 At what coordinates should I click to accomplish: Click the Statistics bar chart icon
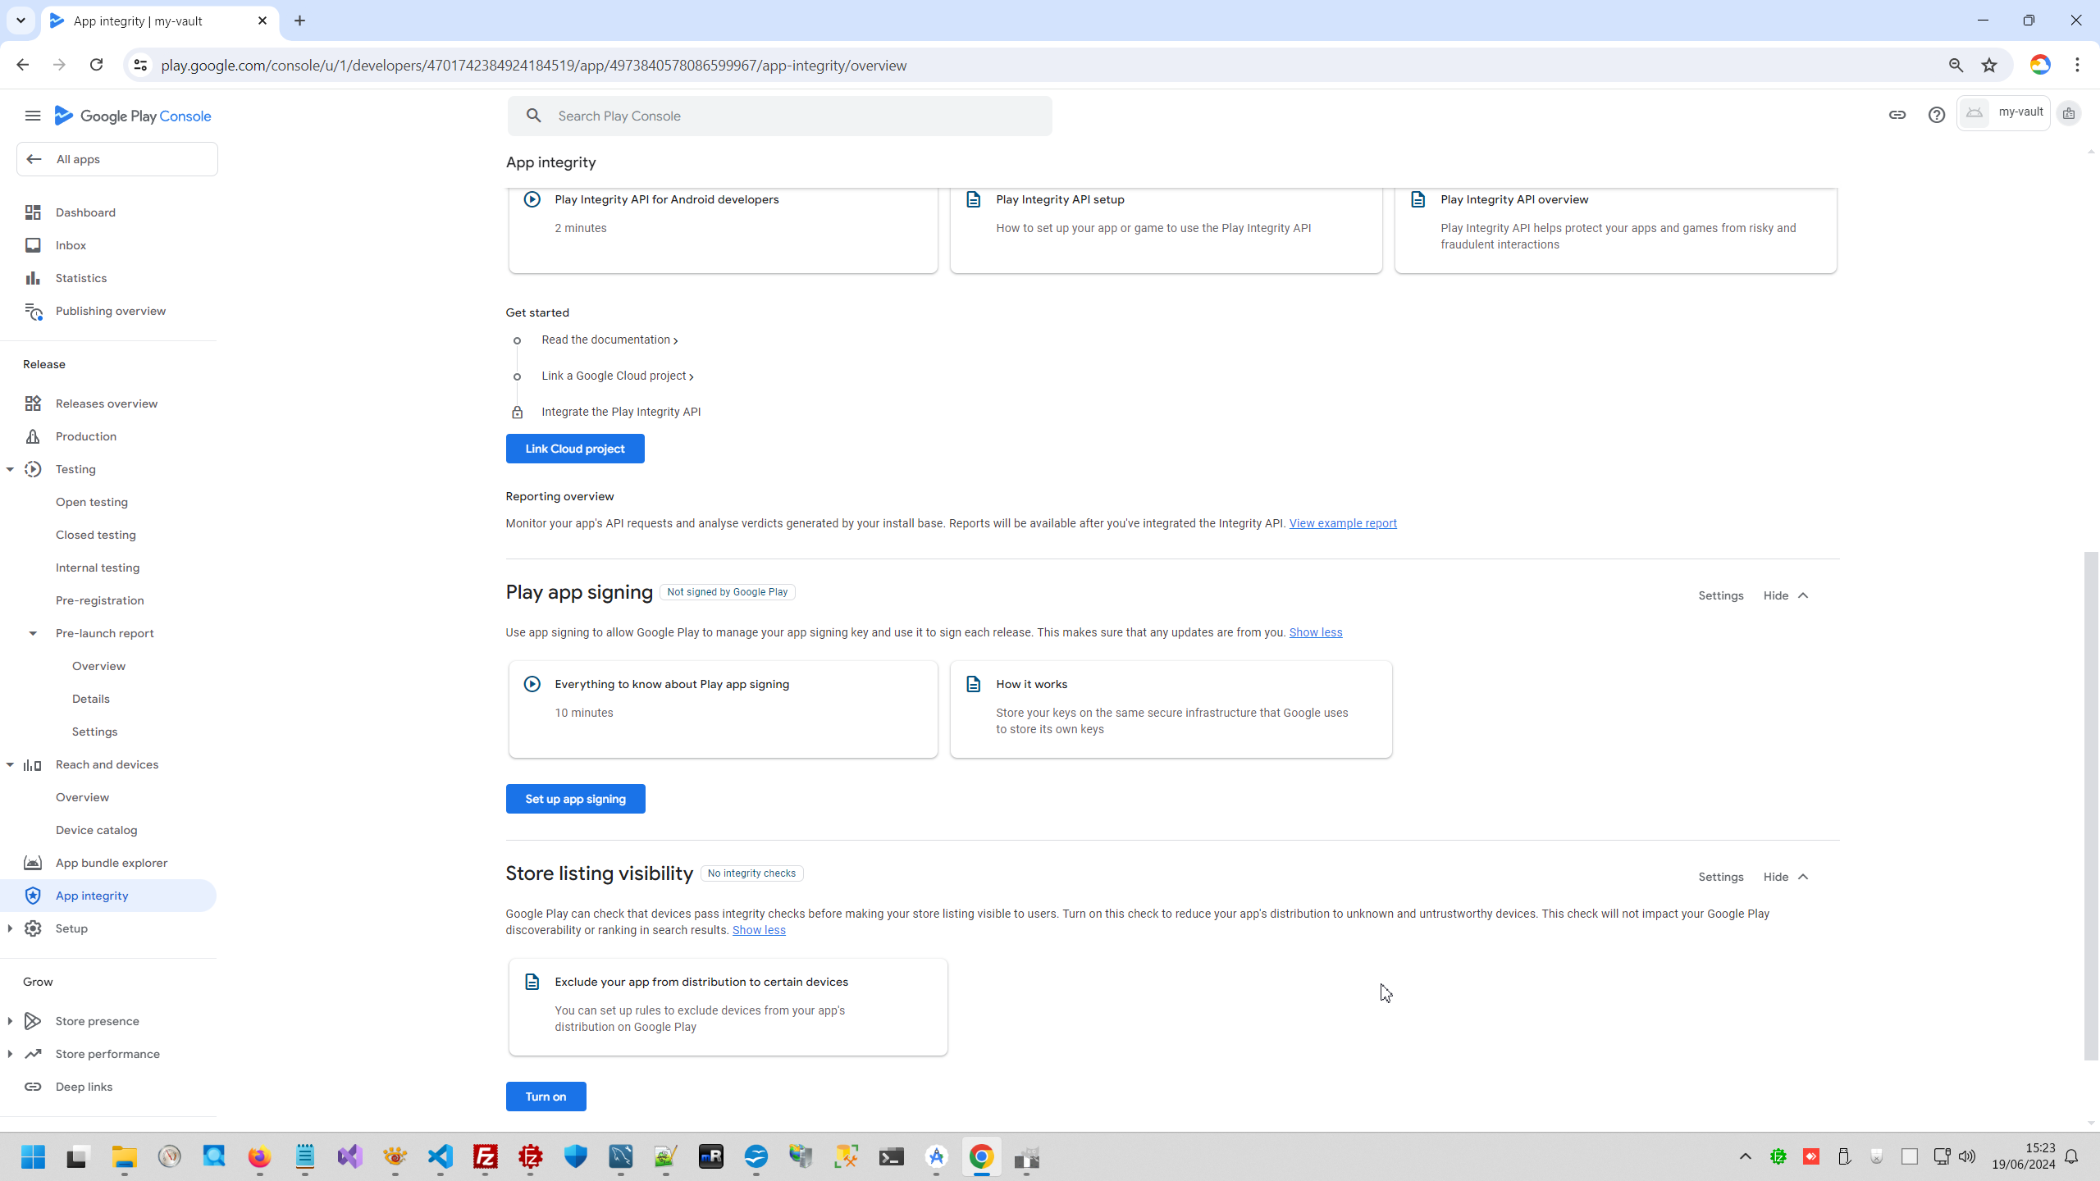click(33, 278)
